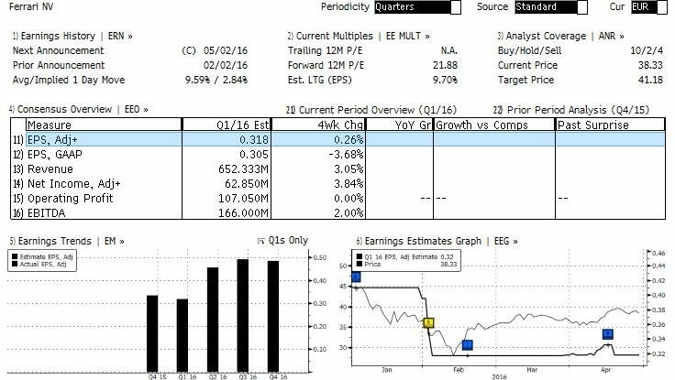Open the Consensus Overview EEO section
The image size is (675, 380).
point(79,109)
